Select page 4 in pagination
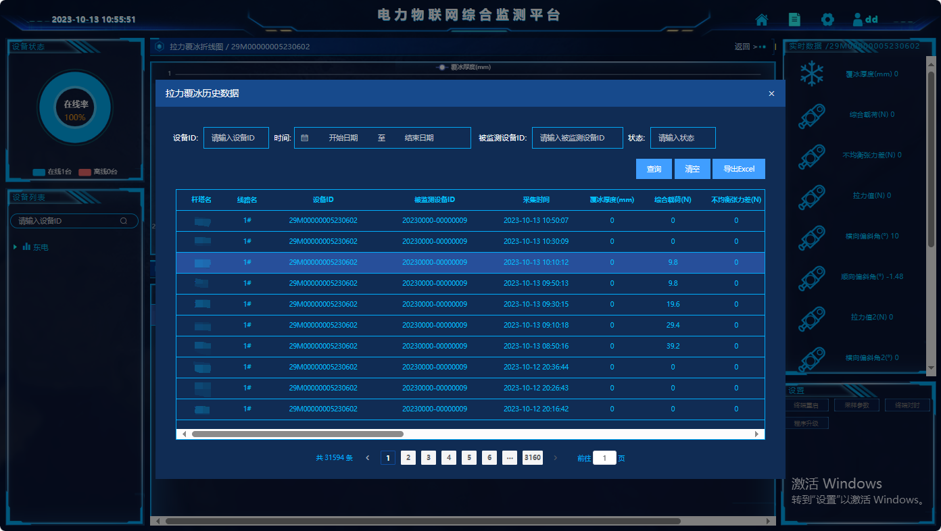The image size is (941, 531). point(449,458)
